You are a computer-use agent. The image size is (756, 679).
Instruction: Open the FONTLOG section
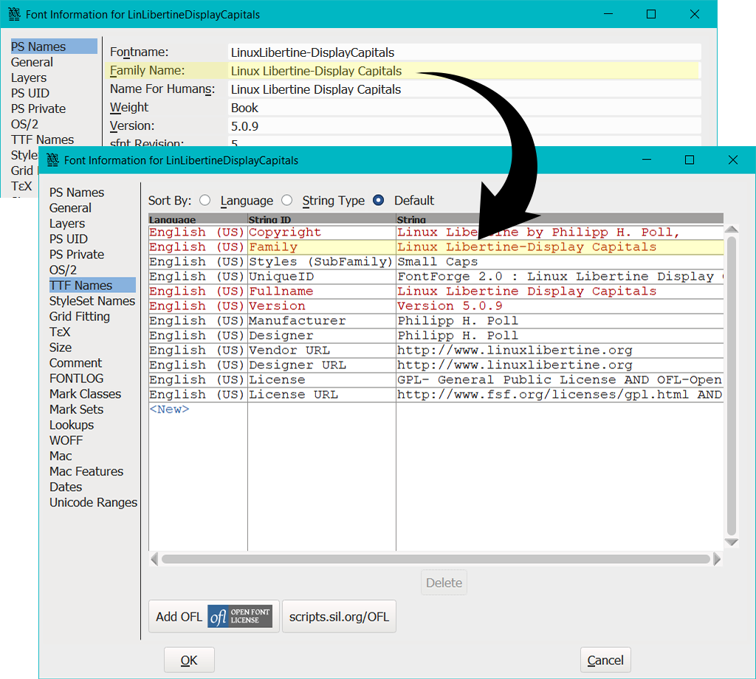76,379
